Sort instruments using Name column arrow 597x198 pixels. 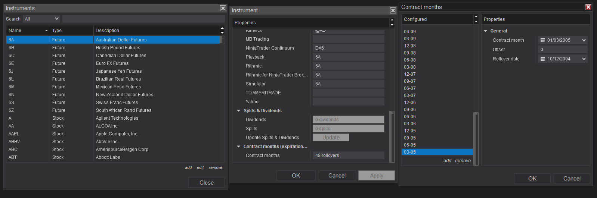click(x=46, y=31)
